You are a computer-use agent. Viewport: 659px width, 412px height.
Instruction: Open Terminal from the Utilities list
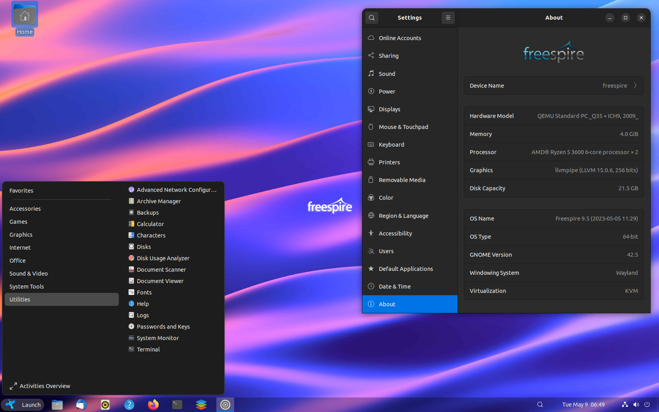click(x=173, y=349)
